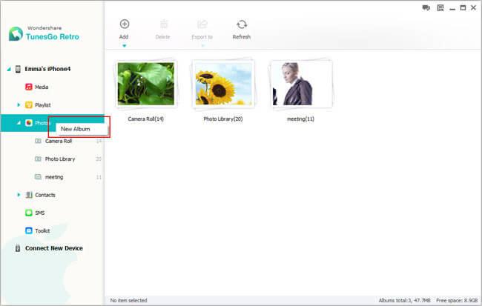Click the Camera Roll album icon in sidebar
This screenshot has height=306, width=482.
pyautogui.click(x=38, y=141)
